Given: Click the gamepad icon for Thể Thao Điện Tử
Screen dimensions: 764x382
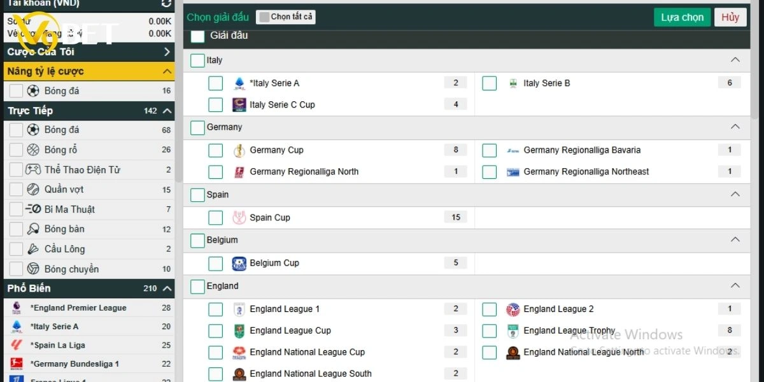Looking at the screenshot, I should [x=33, y=169].
